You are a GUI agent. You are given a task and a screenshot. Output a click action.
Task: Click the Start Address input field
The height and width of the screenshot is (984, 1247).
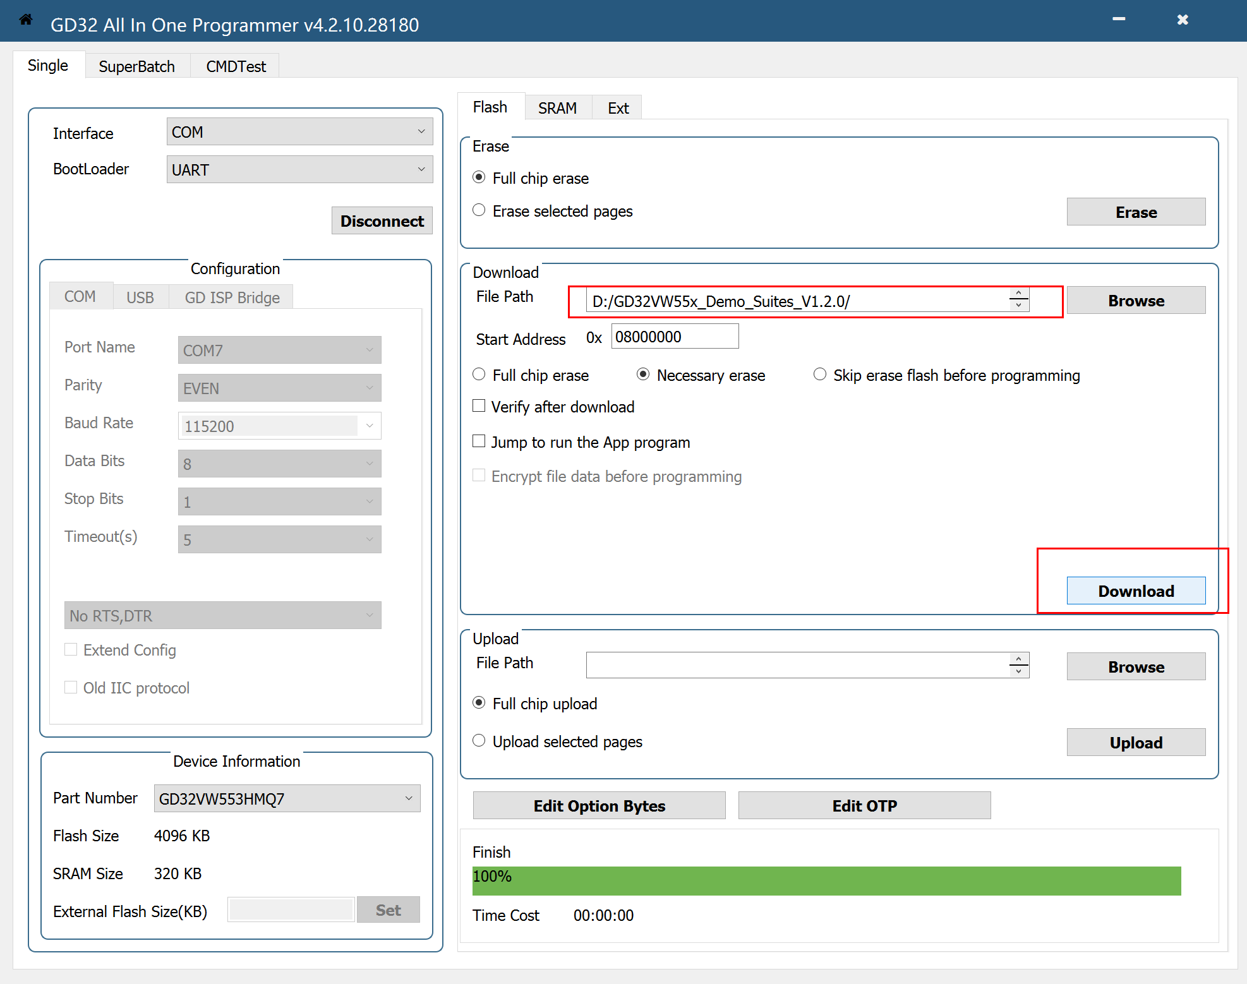[674, 337]
